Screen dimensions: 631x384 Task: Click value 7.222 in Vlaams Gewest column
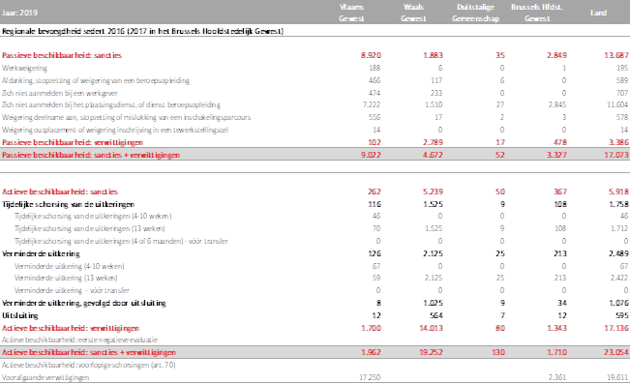[x=371, y=104]
